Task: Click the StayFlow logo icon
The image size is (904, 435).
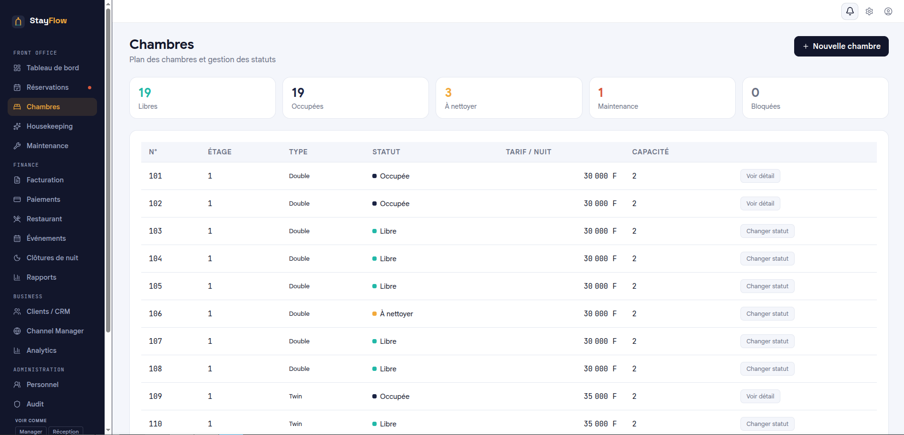Action: [x=18, y=21]
